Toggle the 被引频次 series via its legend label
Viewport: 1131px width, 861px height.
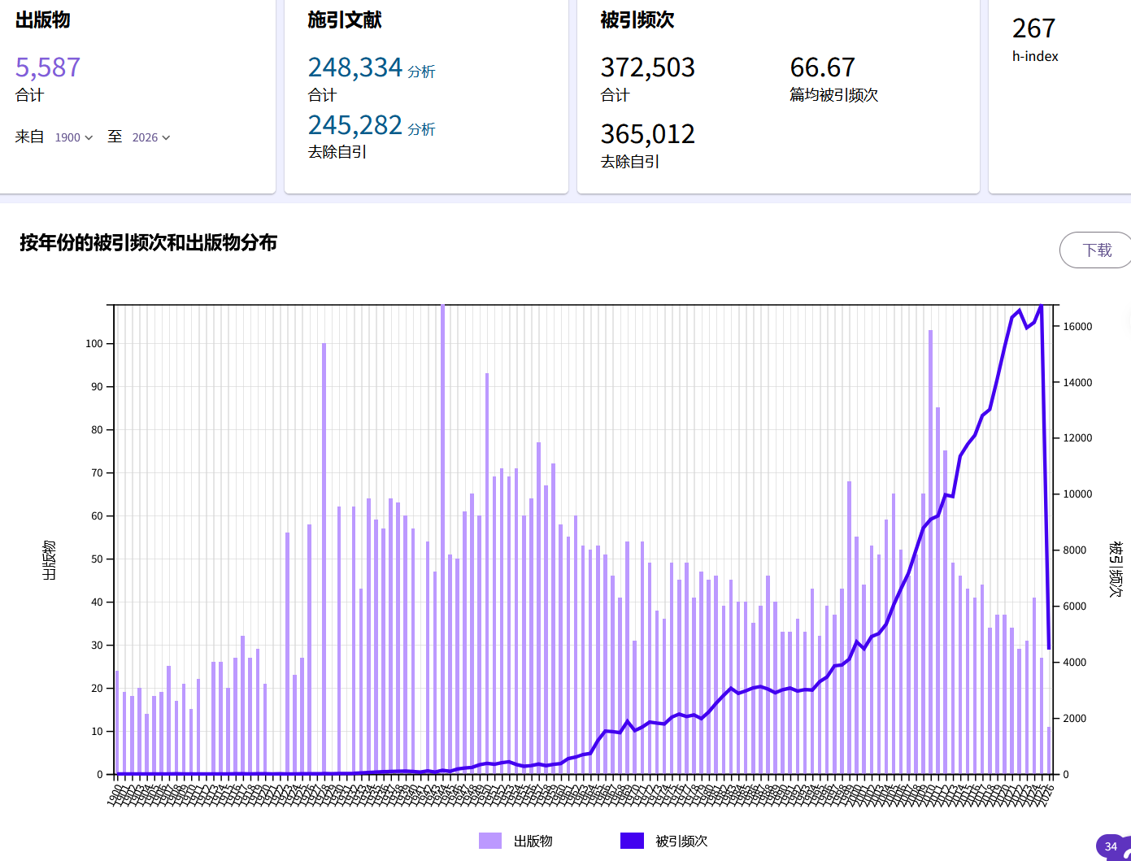pyautogui.click(x=681, y=841)
